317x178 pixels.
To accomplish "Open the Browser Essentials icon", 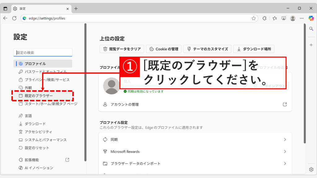I will tap(264, 18).
